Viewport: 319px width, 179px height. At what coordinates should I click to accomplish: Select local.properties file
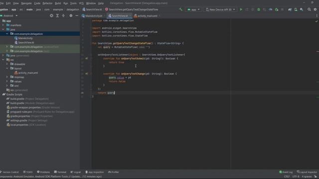point(19,125)
